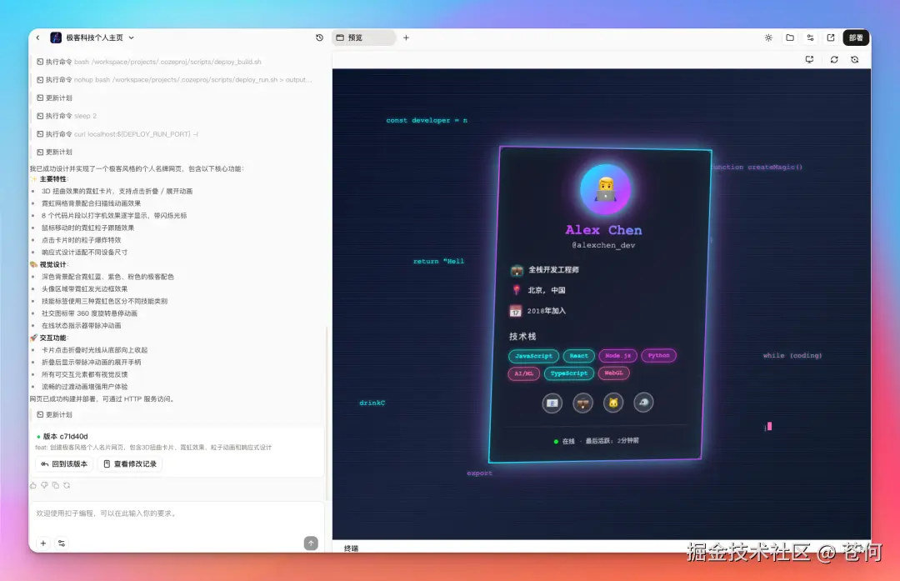Click the @alexchen_dev handle
This screenshot has width=900, height=581.
point(603,245)
